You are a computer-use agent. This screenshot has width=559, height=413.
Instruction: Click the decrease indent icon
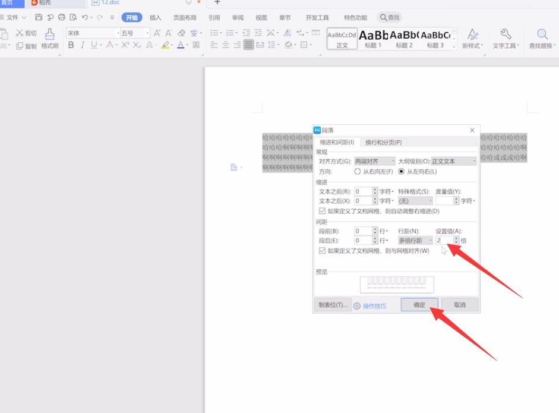coord(247,33)
